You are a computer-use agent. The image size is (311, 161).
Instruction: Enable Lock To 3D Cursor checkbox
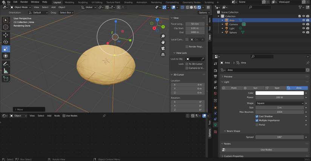[187, 64]
